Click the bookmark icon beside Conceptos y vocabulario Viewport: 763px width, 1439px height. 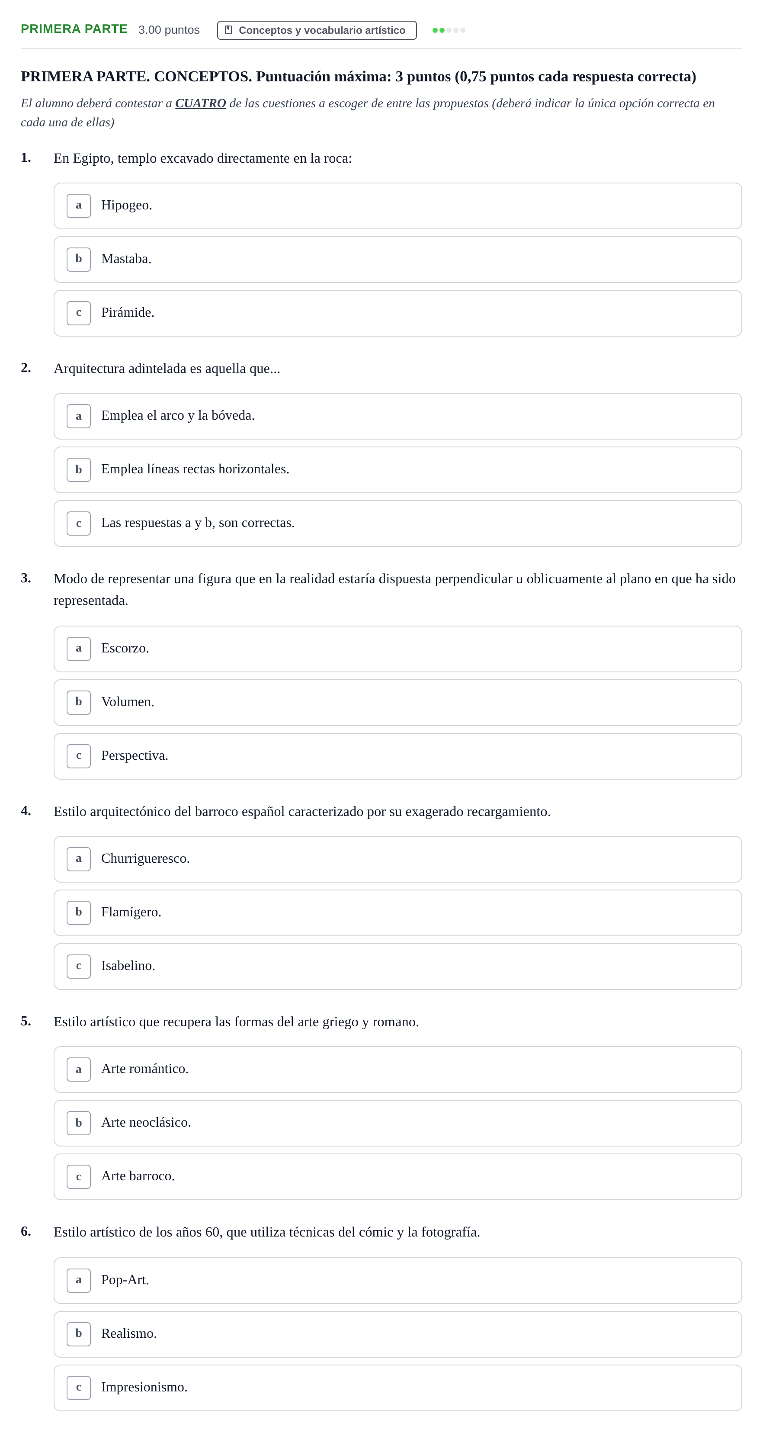(x=228, y=30)
